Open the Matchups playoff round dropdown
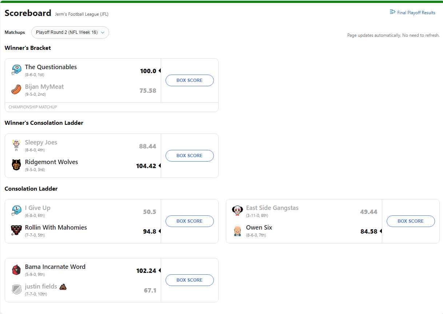 coord(70,32)
